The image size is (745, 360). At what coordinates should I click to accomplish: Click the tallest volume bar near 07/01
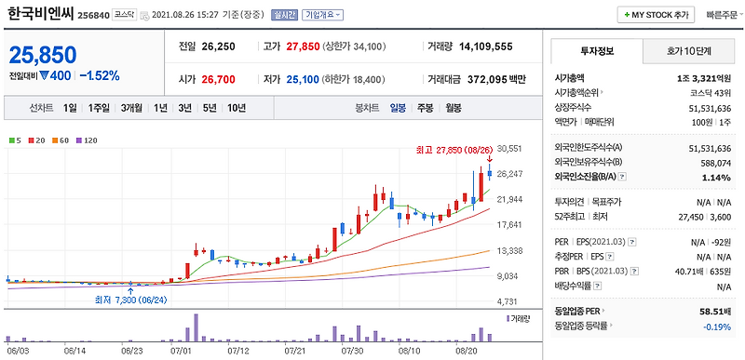click(196, 327)
